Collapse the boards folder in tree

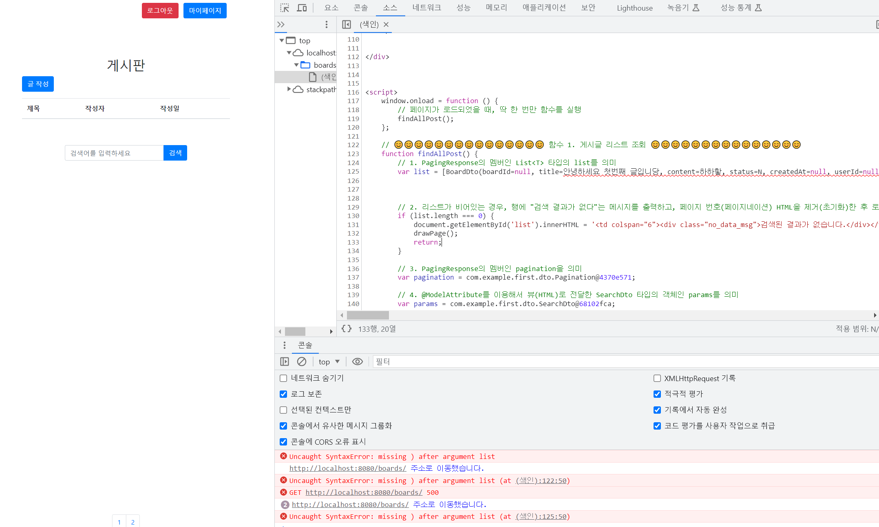click(296, 65)
